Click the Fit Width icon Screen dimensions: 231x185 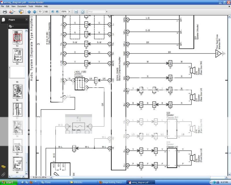(76, 12)
